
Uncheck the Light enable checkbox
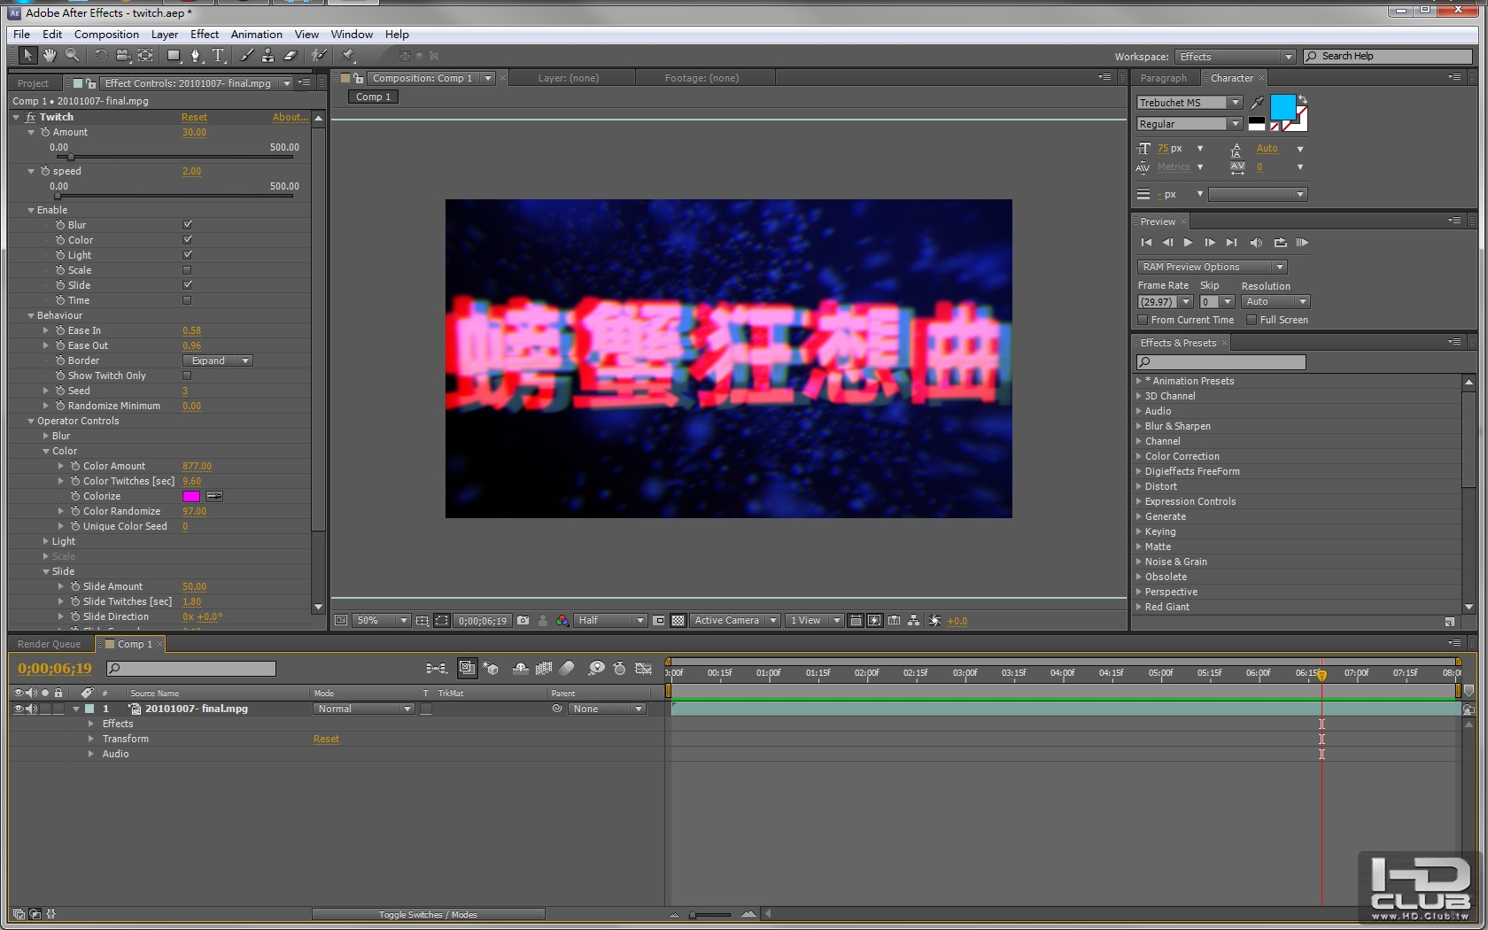(x=187, y=255)
